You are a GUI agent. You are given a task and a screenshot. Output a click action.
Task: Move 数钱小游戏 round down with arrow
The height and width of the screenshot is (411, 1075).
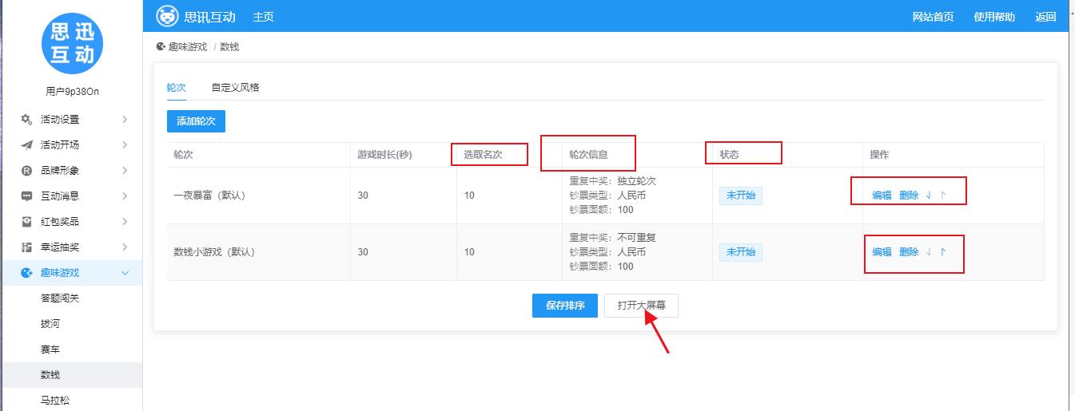pos(929,252)
